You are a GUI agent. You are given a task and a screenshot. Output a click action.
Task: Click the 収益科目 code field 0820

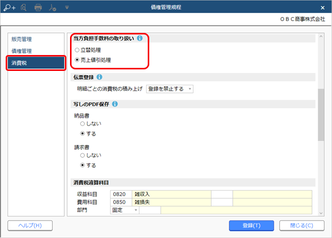click(121, 194)
